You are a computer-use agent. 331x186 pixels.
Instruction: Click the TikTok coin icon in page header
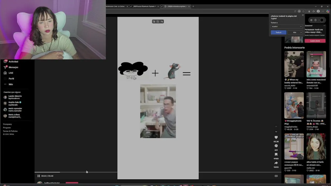(311, 20)
